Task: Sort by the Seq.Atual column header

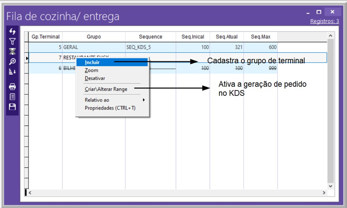Action: [226, 37]
